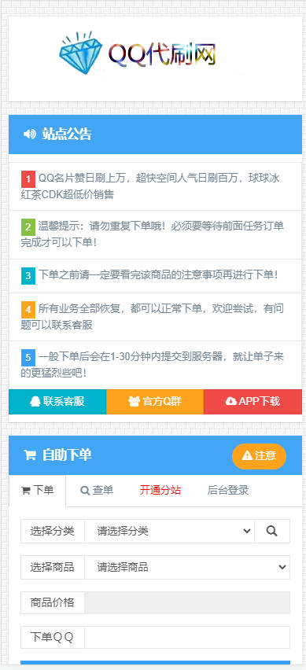Open the 开通分站 tab
The width and height of the screenshot is (306, 670).
point(160,490)
